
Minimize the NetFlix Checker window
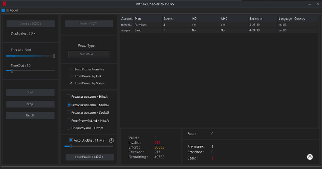(x=310, y=4)
